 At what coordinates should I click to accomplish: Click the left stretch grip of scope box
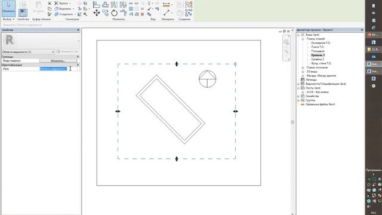tap(118, 112)
